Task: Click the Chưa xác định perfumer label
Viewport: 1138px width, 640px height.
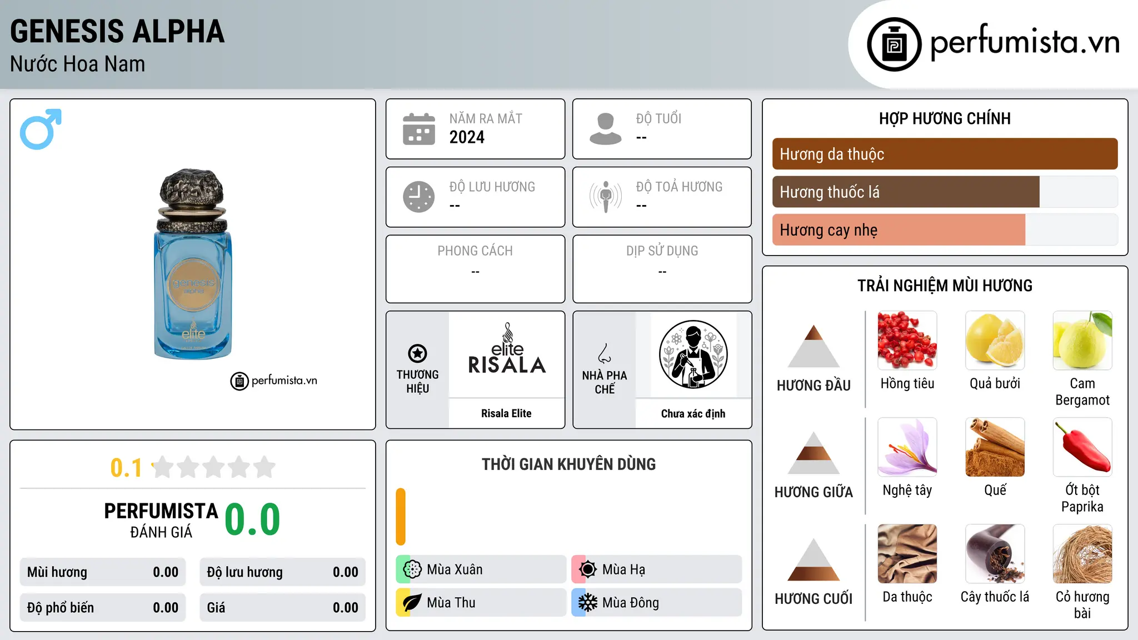Action: (x=693, y=413)
